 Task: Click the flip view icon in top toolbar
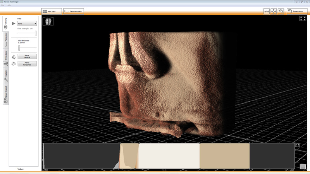[267, 12]
